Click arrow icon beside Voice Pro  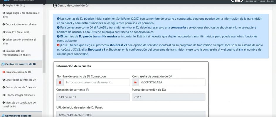click(4, 32)
